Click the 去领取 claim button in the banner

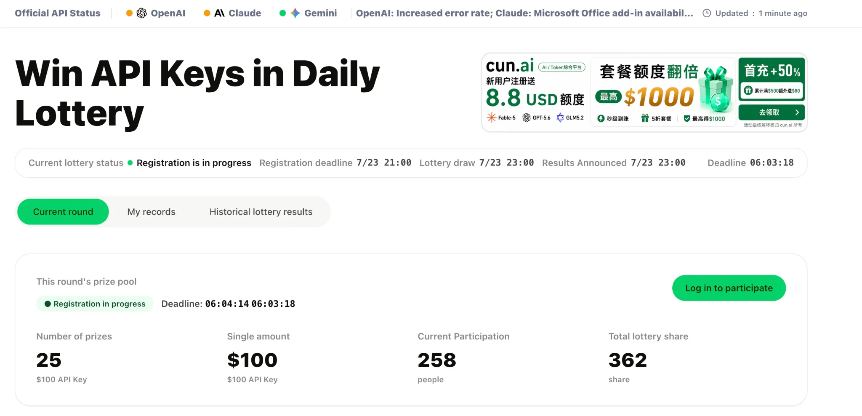[772, 112]
